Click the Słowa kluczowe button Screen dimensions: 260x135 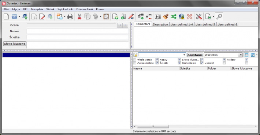point(15,44)
